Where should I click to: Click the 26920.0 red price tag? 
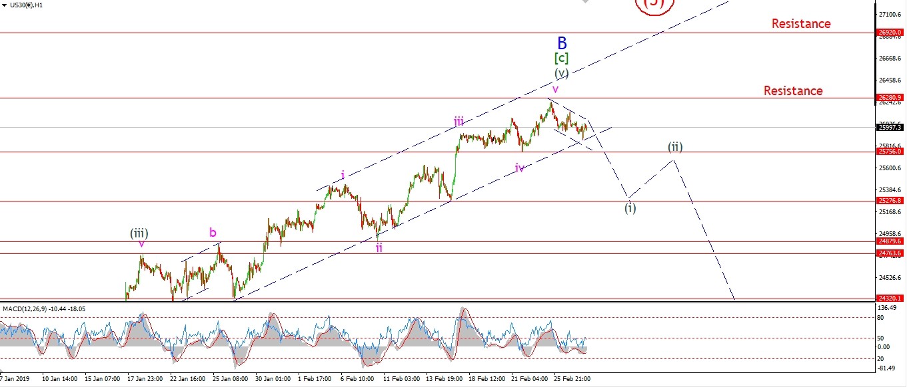pyautogui.click(x=890, y=33)
